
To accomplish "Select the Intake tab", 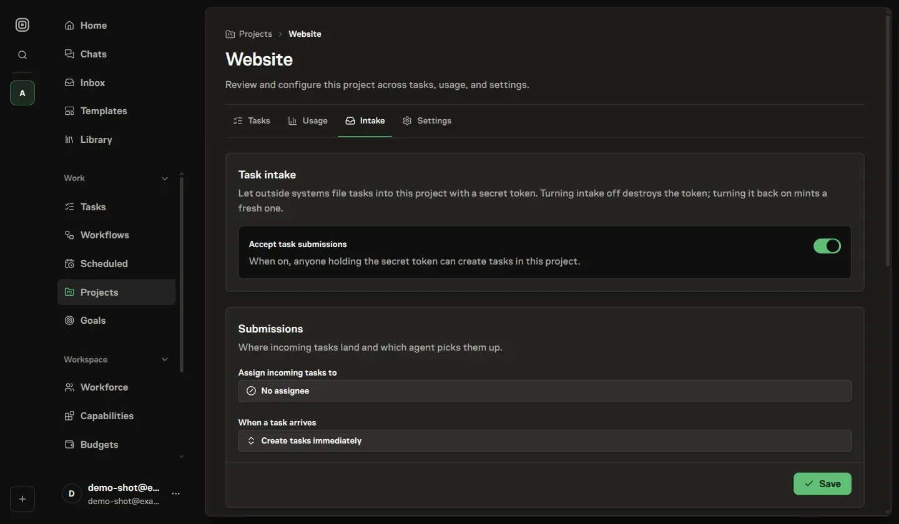I will tap(365, 120).
